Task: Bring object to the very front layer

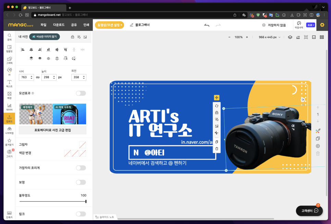Action: 31,59
